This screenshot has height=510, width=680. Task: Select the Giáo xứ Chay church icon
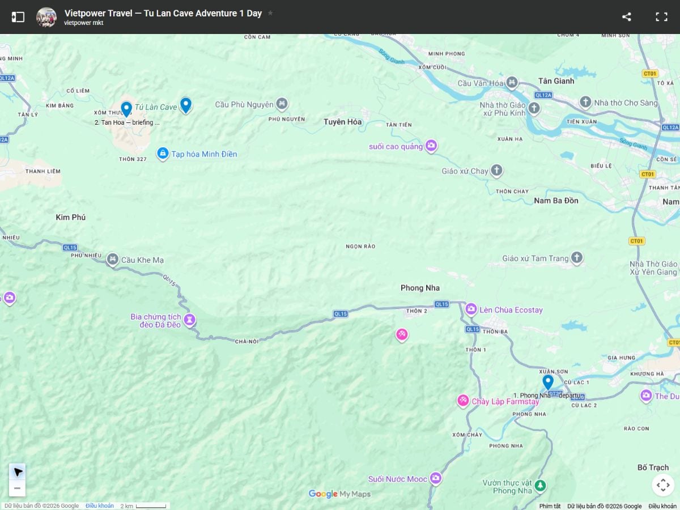(496, 171)
